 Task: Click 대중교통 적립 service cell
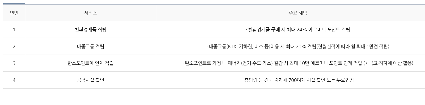point(91,47)
